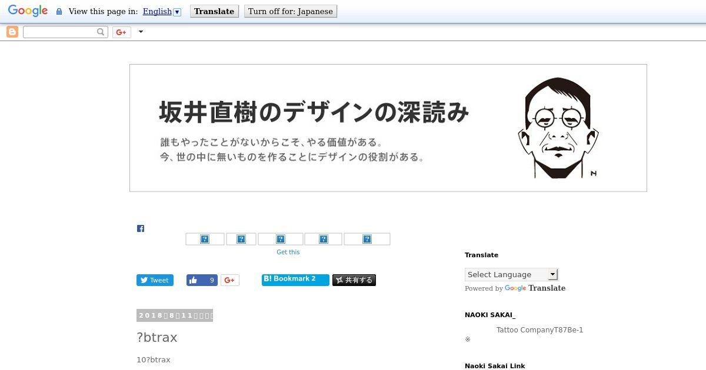The image size is (706, 370).
Task: Click the caricature face illustration in banner
Action: [x=558, y=128]
